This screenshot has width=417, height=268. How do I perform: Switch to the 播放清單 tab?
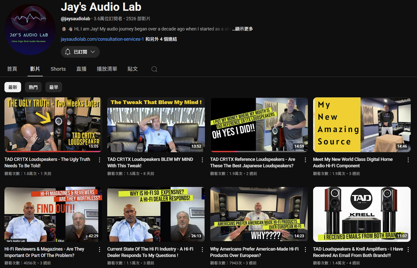coord(107,69)
